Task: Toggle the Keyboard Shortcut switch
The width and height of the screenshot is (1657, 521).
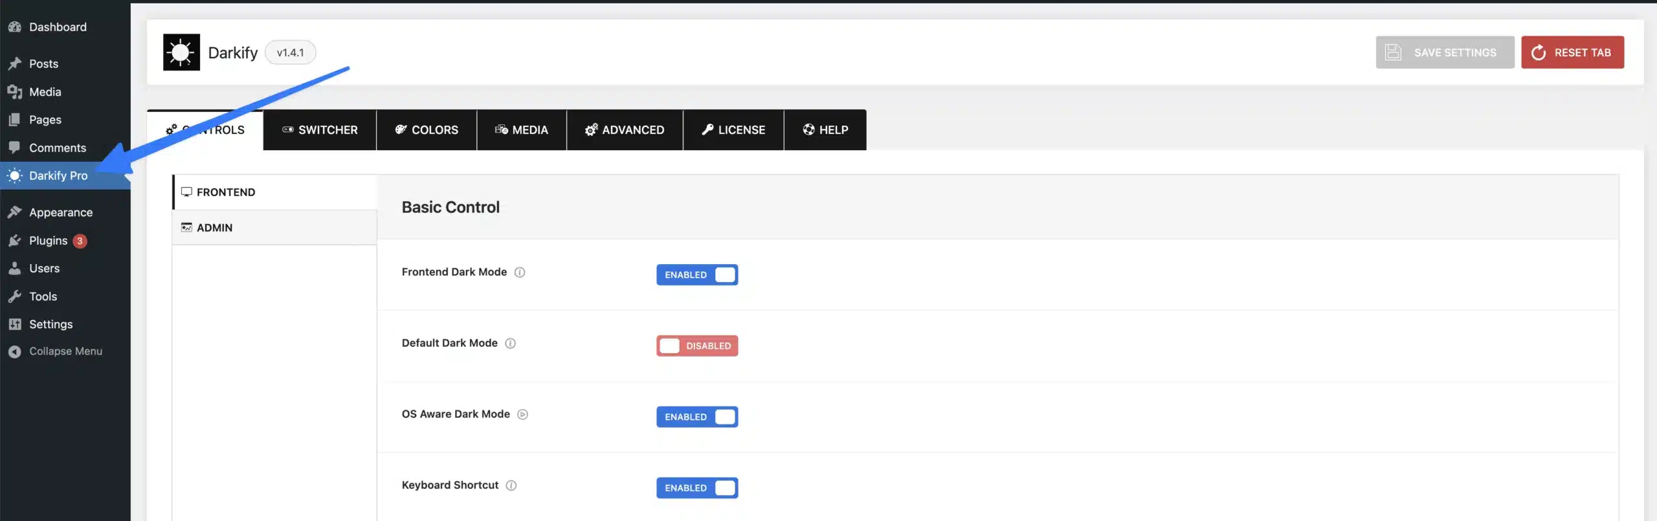Action: (x=697, y=488)
